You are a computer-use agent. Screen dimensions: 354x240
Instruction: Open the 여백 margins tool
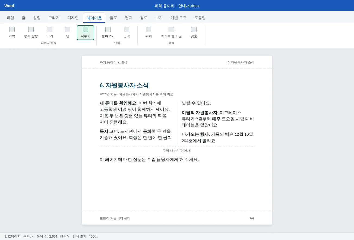coord(12,33)
